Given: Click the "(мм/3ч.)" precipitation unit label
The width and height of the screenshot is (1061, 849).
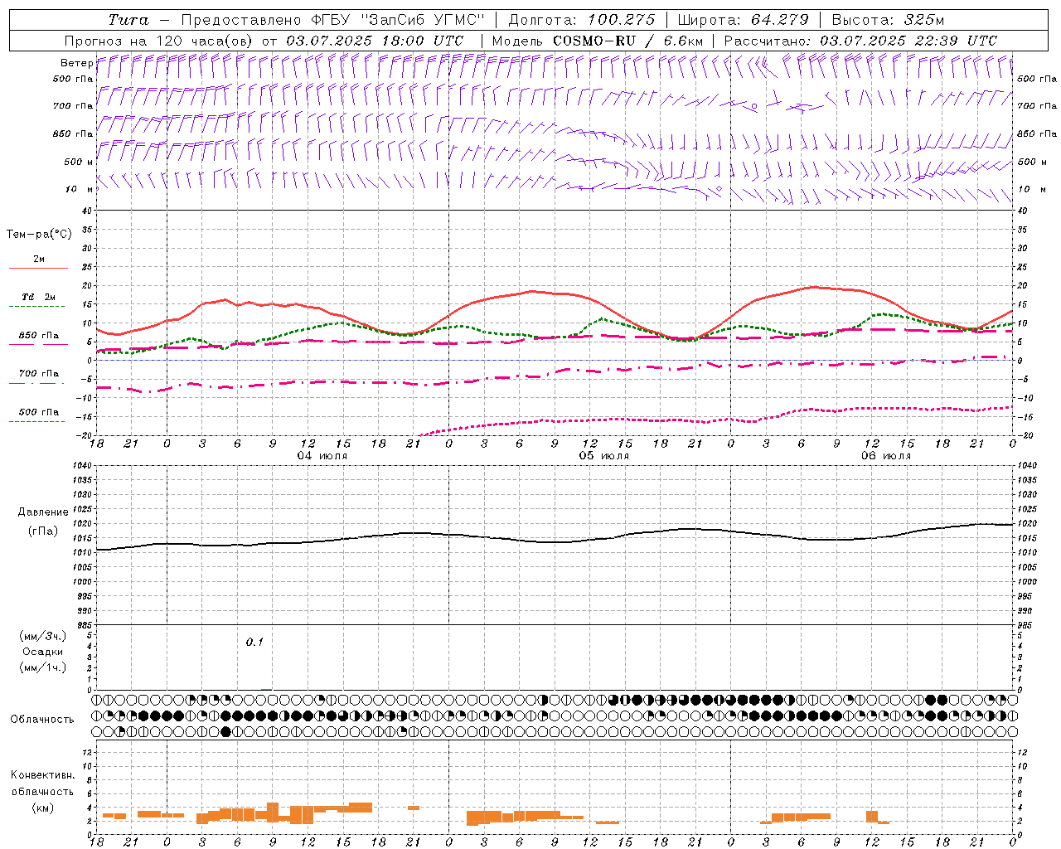Looking at the screenshot, I should coord(43,636).
